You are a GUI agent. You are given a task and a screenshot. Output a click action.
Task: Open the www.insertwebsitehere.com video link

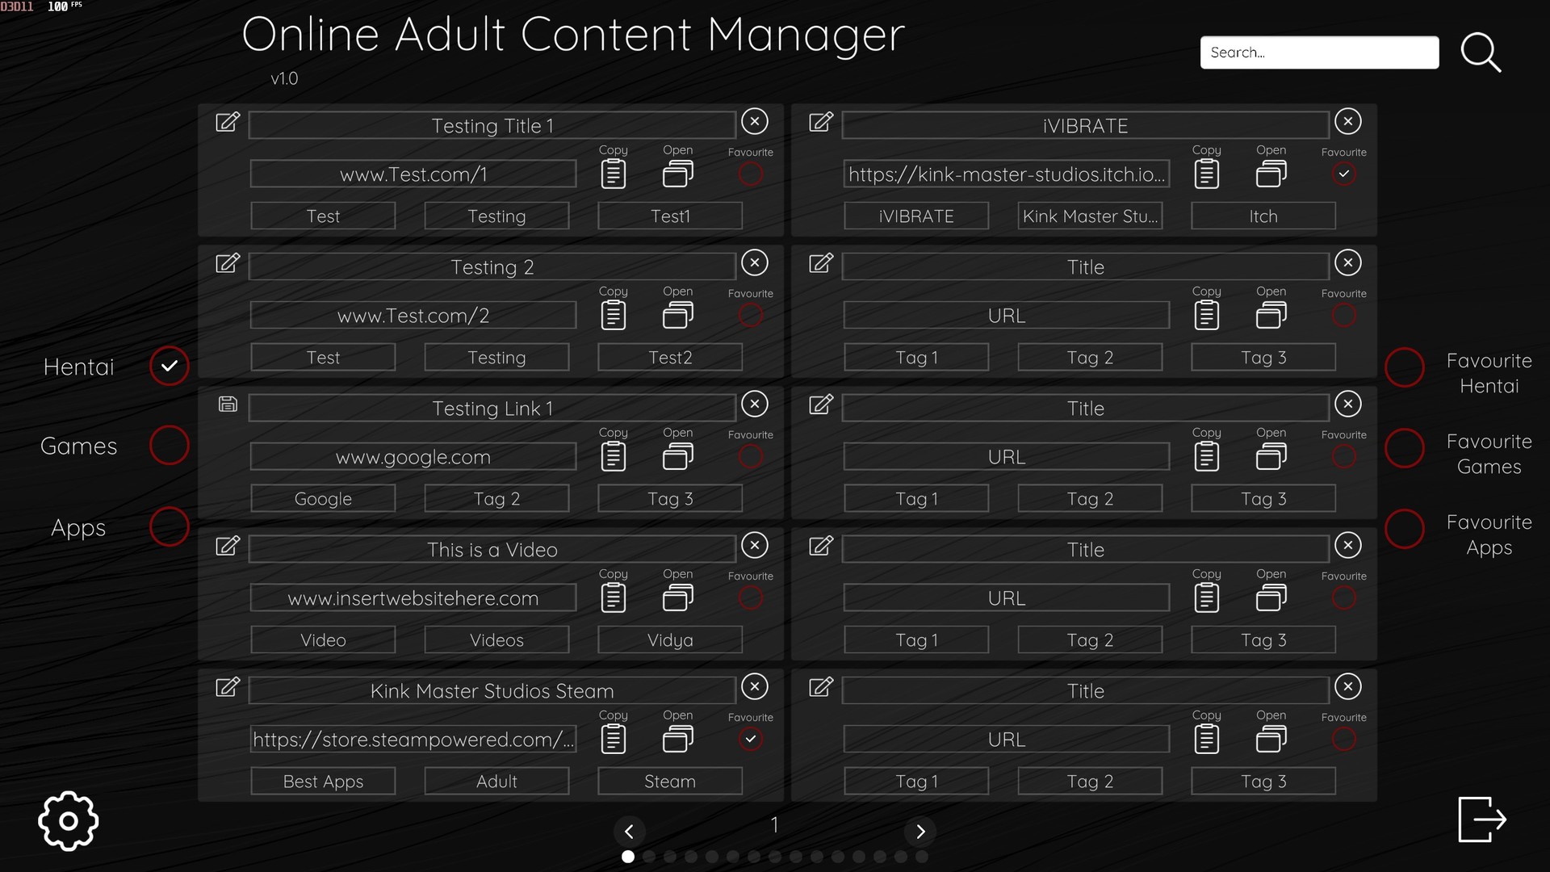coord(677,597)
